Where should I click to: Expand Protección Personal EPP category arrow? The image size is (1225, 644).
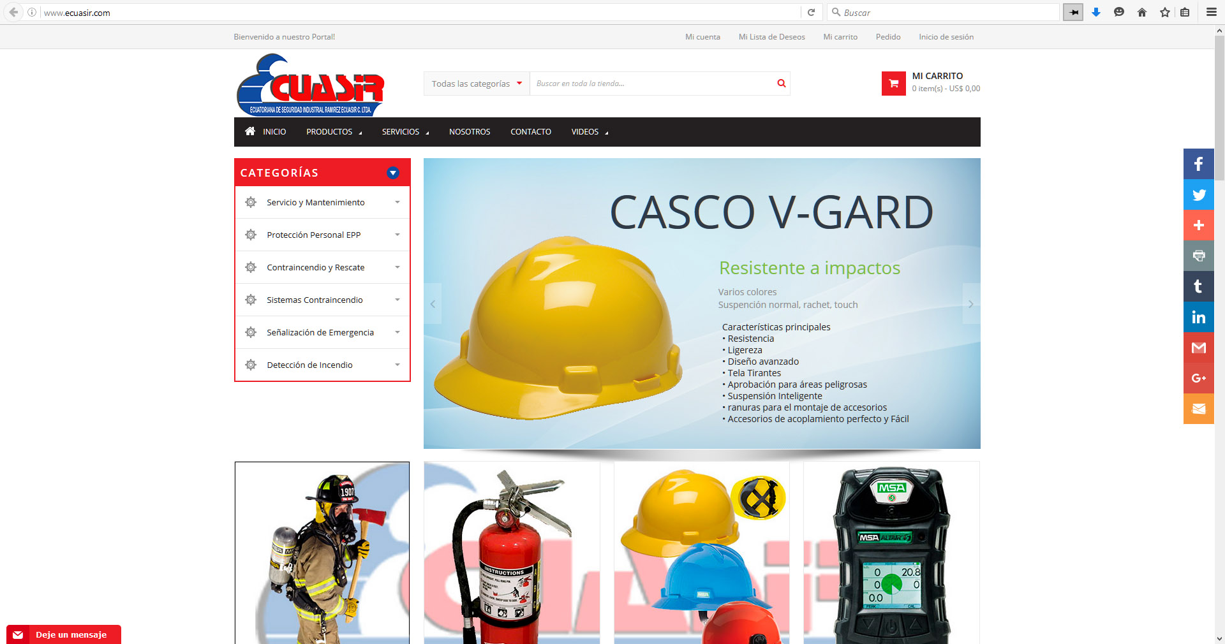click(397, 235)
